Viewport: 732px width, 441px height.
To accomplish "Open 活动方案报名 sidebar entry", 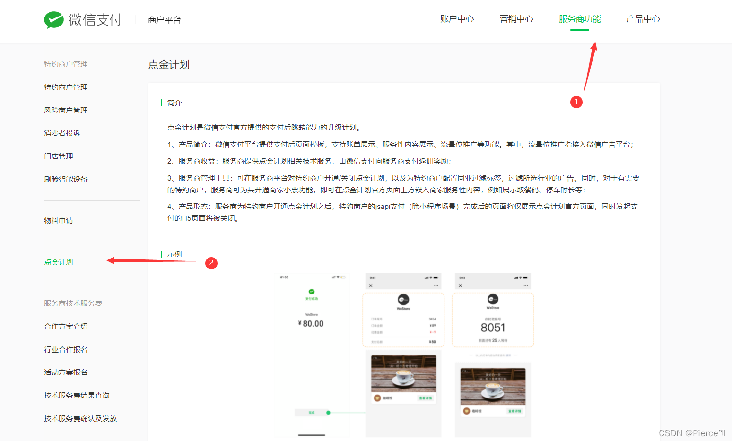I will (x=66, y=372).
